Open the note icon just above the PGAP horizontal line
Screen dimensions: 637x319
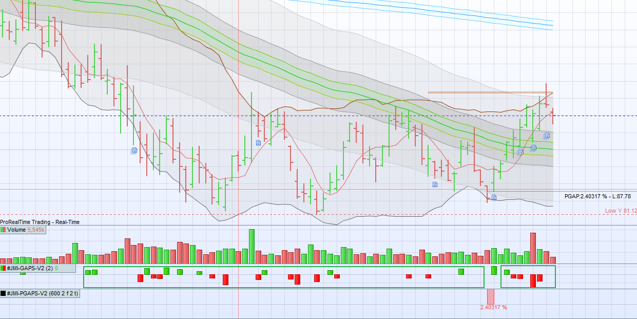[x=435, y=184]
